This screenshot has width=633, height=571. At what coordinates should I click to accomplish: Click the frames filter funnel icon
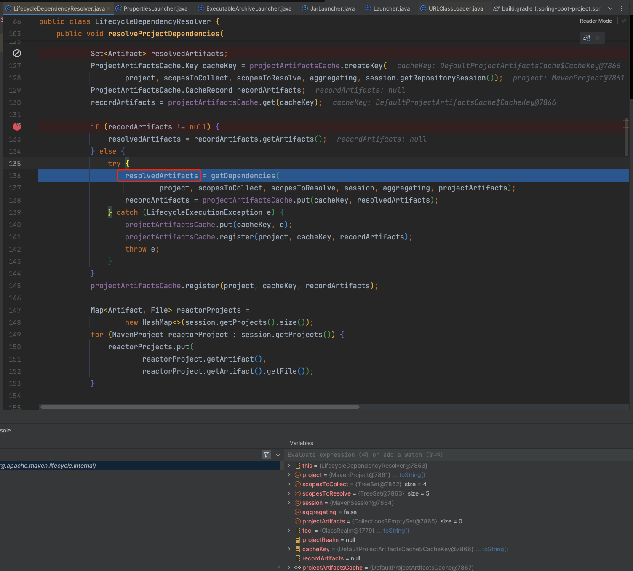[266, 455]
